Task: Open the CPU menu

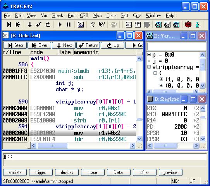Action: 84,15
